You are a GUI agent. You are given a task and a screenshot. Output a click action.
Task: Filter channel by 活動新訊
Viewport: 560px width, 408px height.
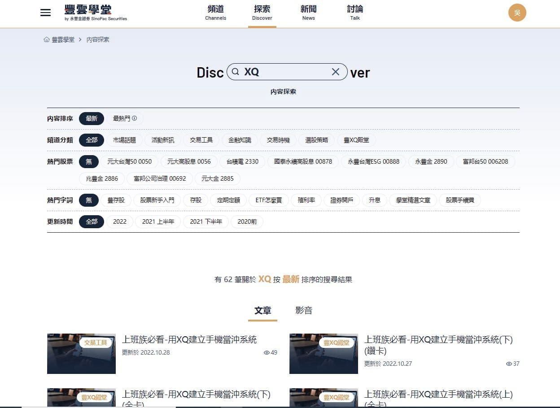click(x=162, y=140)
